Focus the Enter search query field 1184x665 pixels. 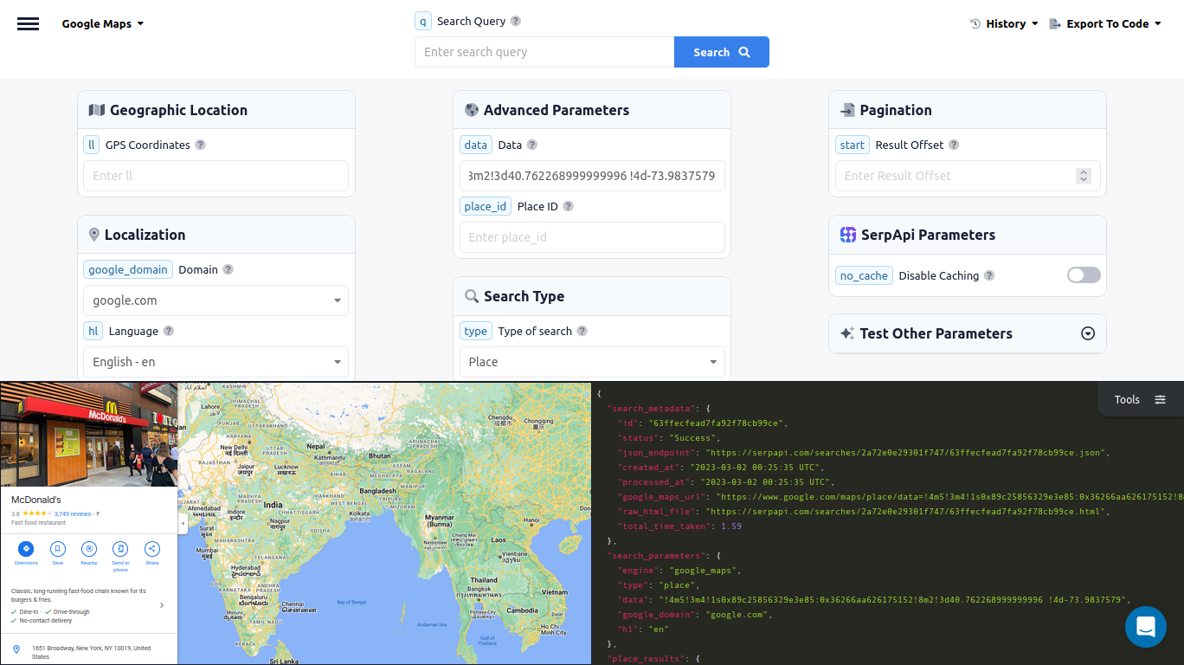[x=544, y=52]
